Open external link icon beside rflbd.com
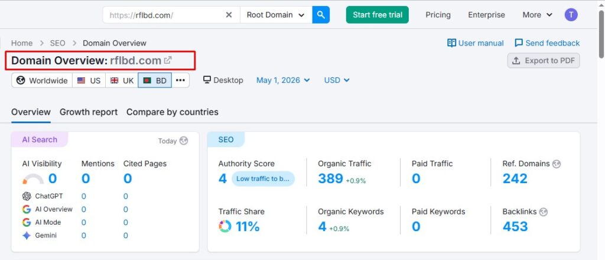The image size is (605, 260). [168, 60]
